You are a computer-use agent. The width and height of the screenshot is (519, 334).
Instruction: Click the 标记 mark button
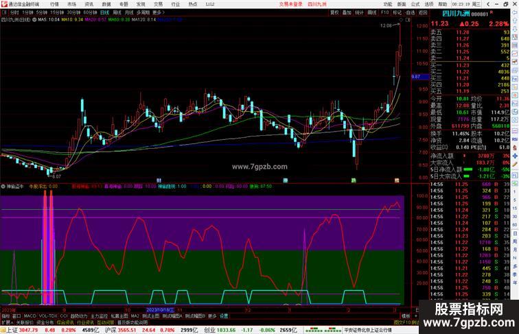(x=397, y=12)
